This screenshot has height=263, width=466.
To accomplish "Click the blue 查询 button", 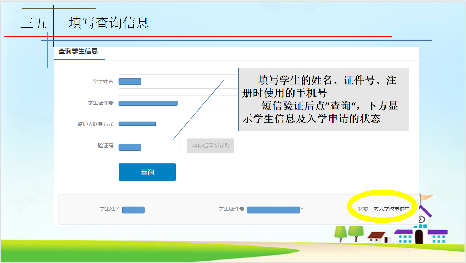I will click(147, 172).
